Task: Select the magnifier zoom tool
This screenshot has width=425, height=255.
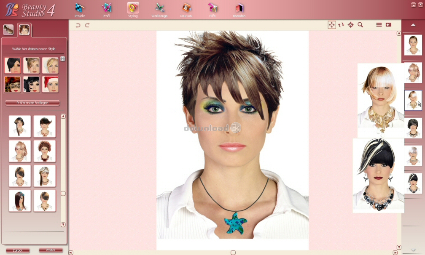Action: (360, 25)
